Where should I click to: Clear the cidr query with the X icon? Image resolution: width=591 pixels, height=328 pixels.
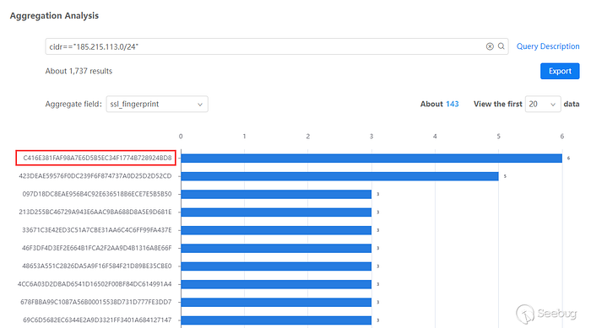[x=490, y=46]
